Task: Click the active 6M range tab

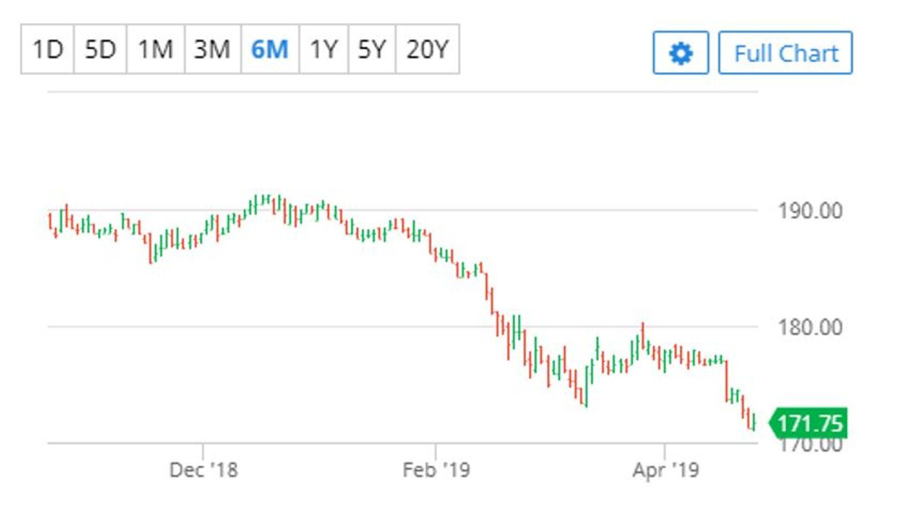Action: point(270,49)
